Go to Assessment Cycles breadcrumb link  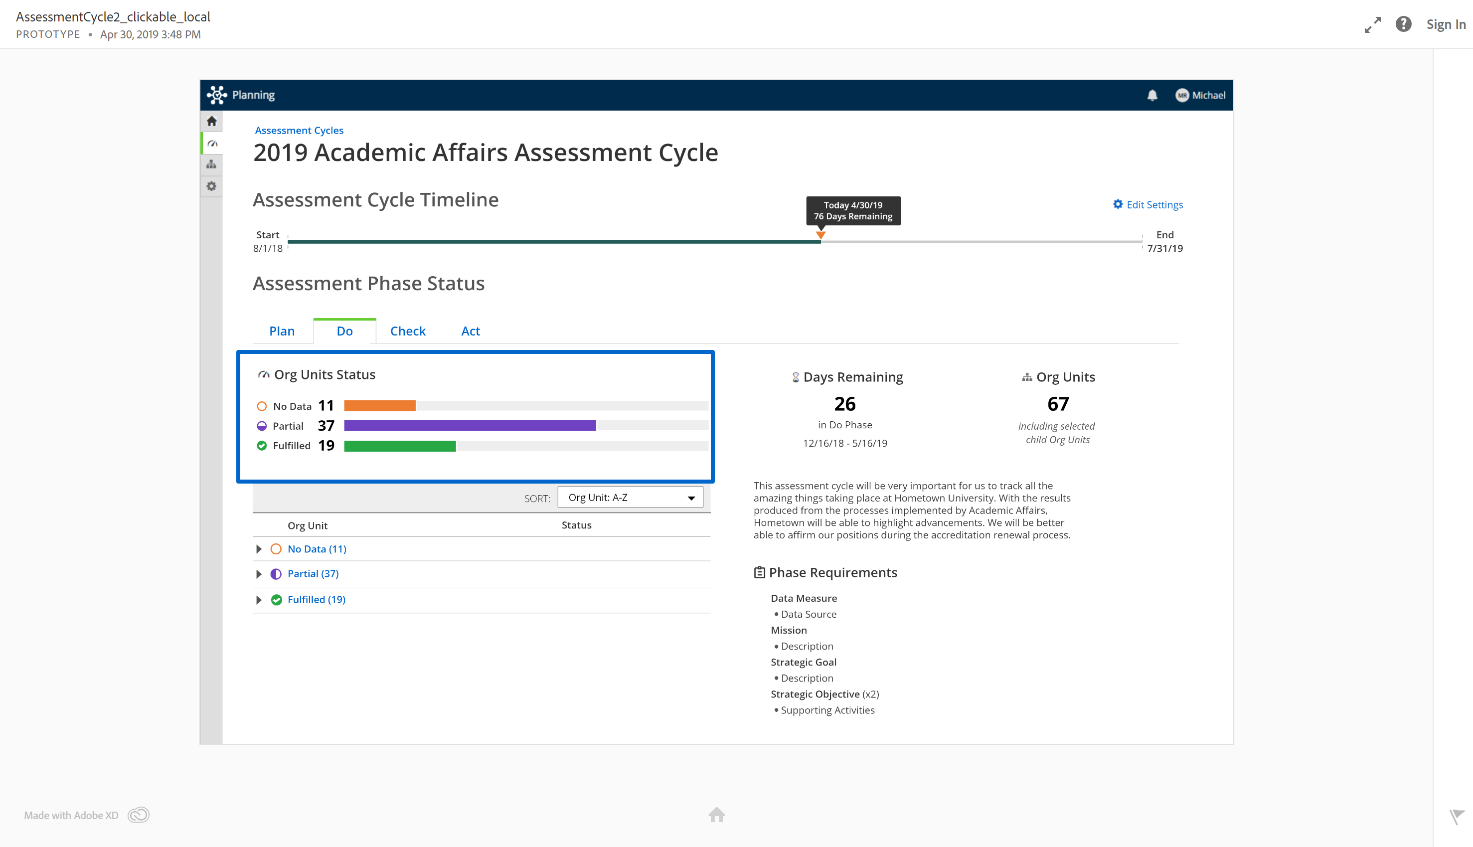point(299,130)
